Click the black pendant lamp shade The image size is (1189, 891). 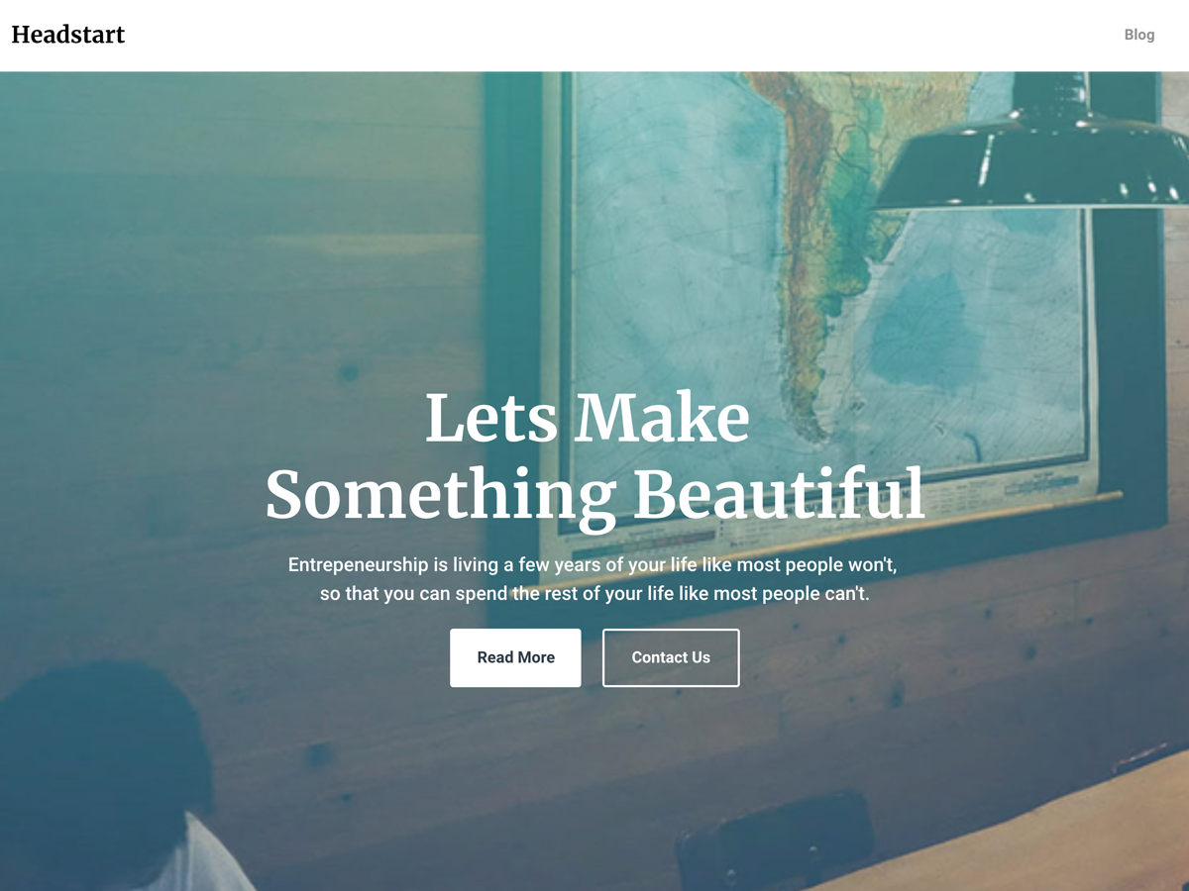point(1030,148)
